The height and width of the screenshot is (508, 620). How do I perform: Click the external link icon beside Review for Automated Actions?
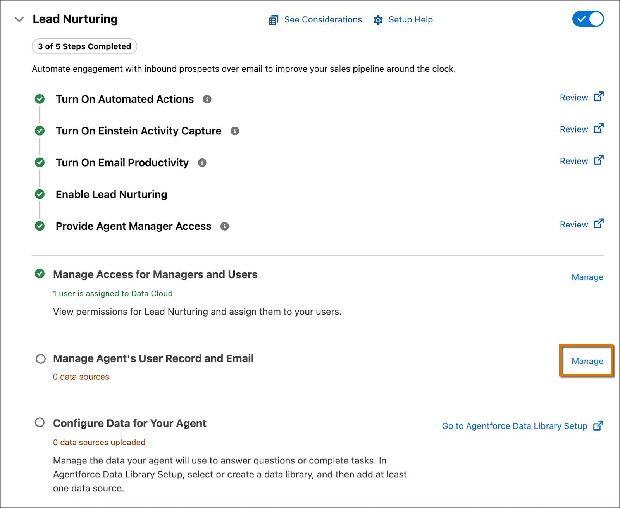click(599, 96)
